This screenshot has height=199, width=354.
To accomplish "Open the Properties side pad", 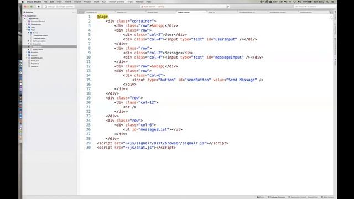I will (x=335, y=29).
